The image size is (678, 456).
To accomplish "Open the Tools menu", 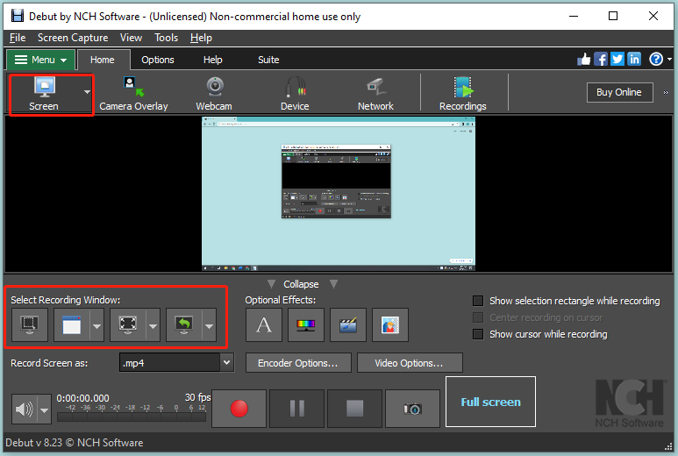I will (x=166, y=38).
